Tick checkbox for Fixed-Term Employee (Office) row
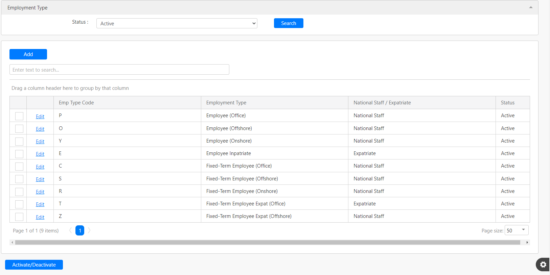 (19, 167)
